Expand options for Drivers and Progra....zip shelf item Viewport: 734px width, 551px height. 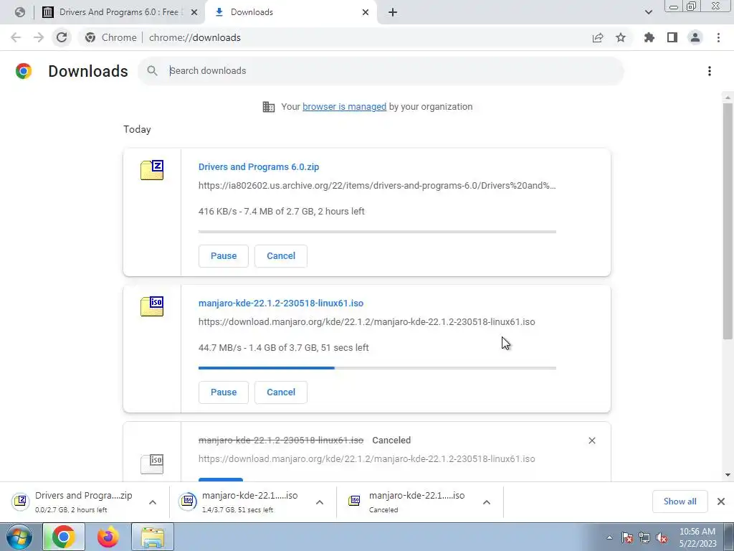[x=153, y=502]
